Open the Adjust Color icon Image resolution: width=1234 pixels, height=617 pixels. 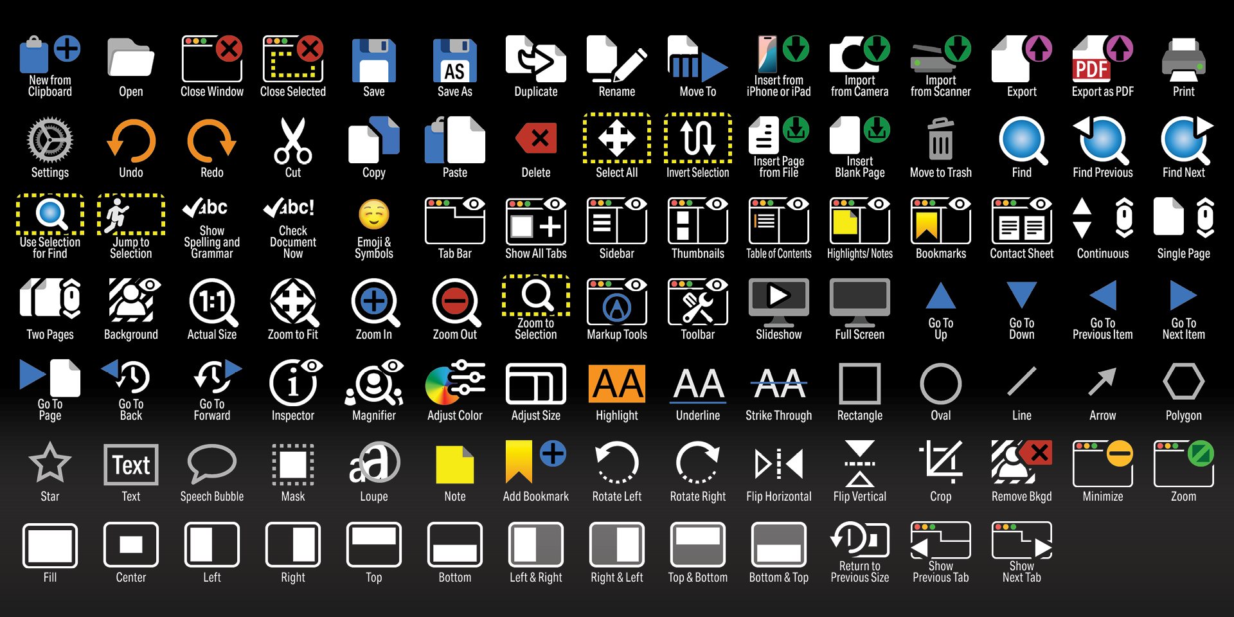(455, 382)
